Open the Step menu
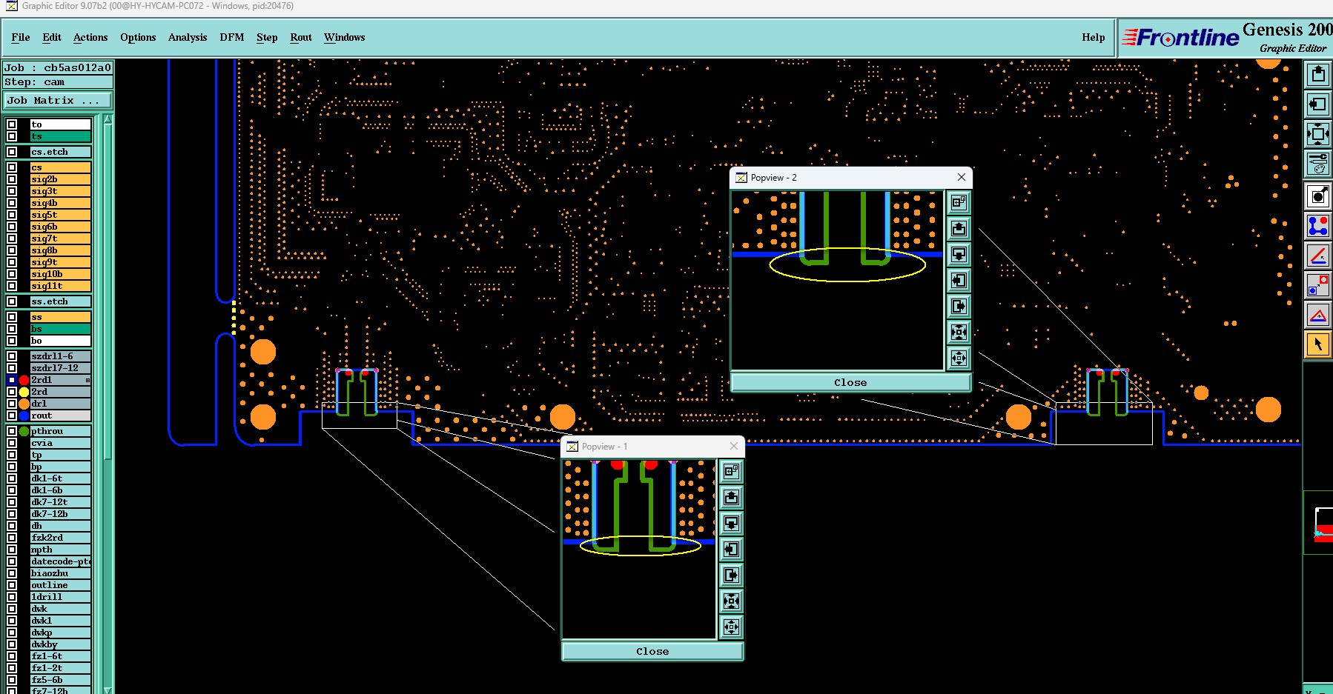 pos(267,37)
